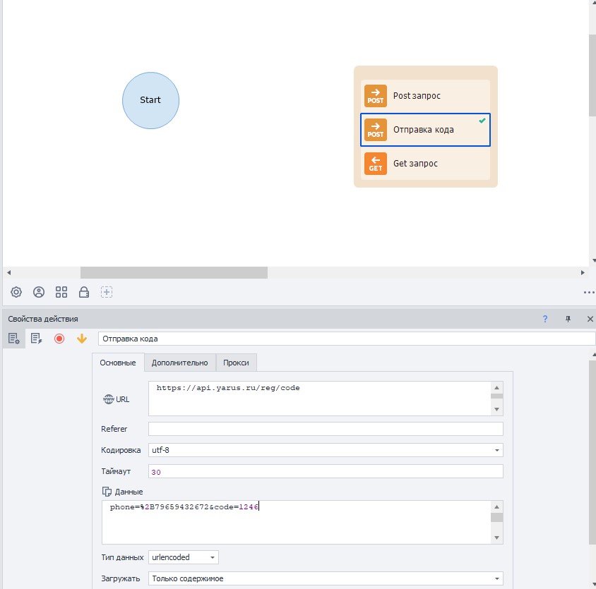Click the URL globe icon
The image size is (596, 589).
coord(108,399)
